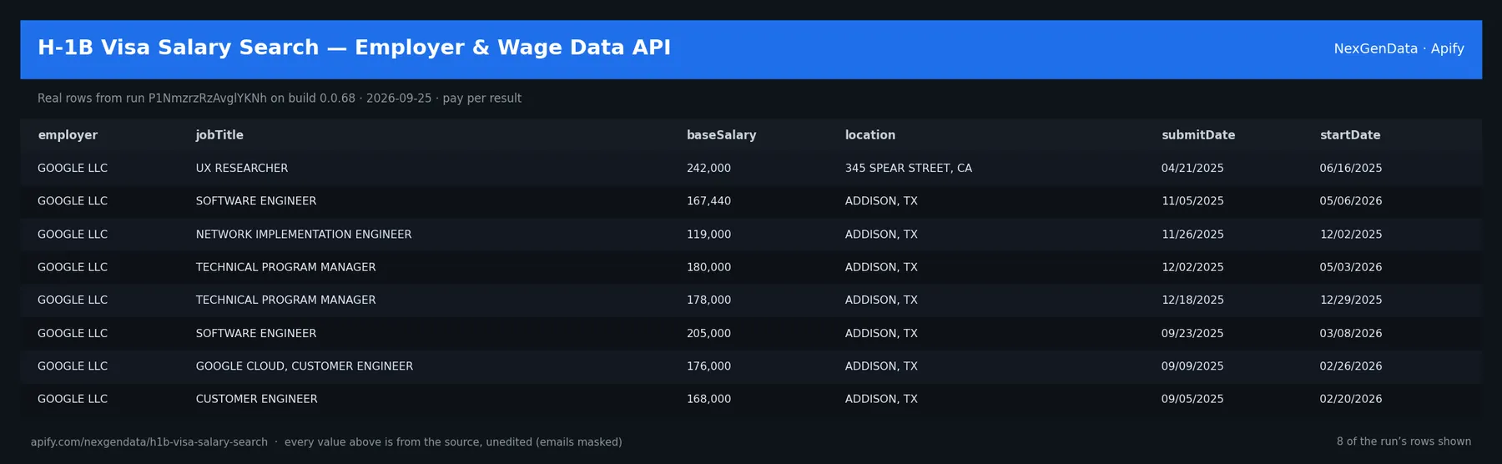The height and width of the screenshot is (464, 1502).
Task: Click the H-1B Visa Salary Search title
Action: (354, 48)
